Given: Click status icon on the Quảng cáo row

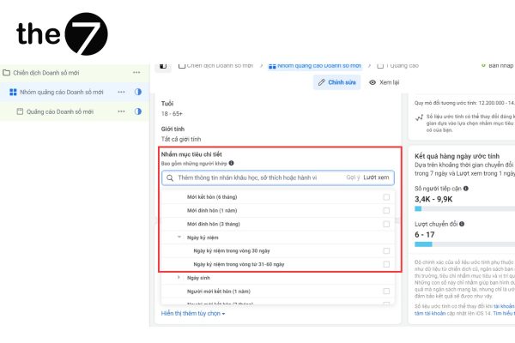Looking at the screenshot, I should (138, 111).
